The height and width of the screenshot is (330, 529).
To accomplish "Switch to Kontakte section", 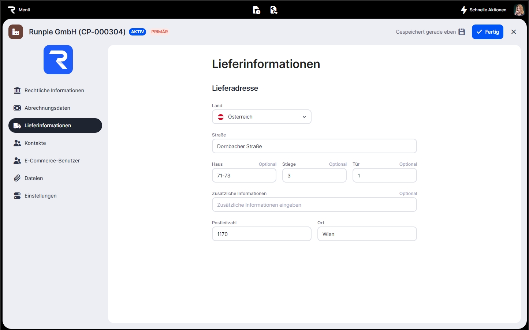I will click(35, 143).
